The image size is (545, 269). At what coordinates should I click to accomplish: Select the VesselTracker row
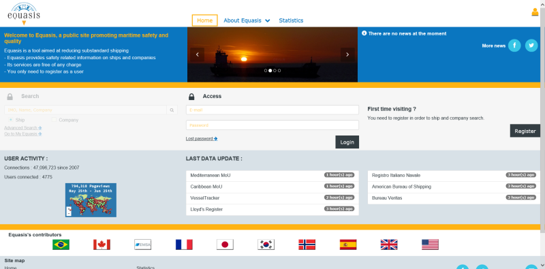(272, 198)
